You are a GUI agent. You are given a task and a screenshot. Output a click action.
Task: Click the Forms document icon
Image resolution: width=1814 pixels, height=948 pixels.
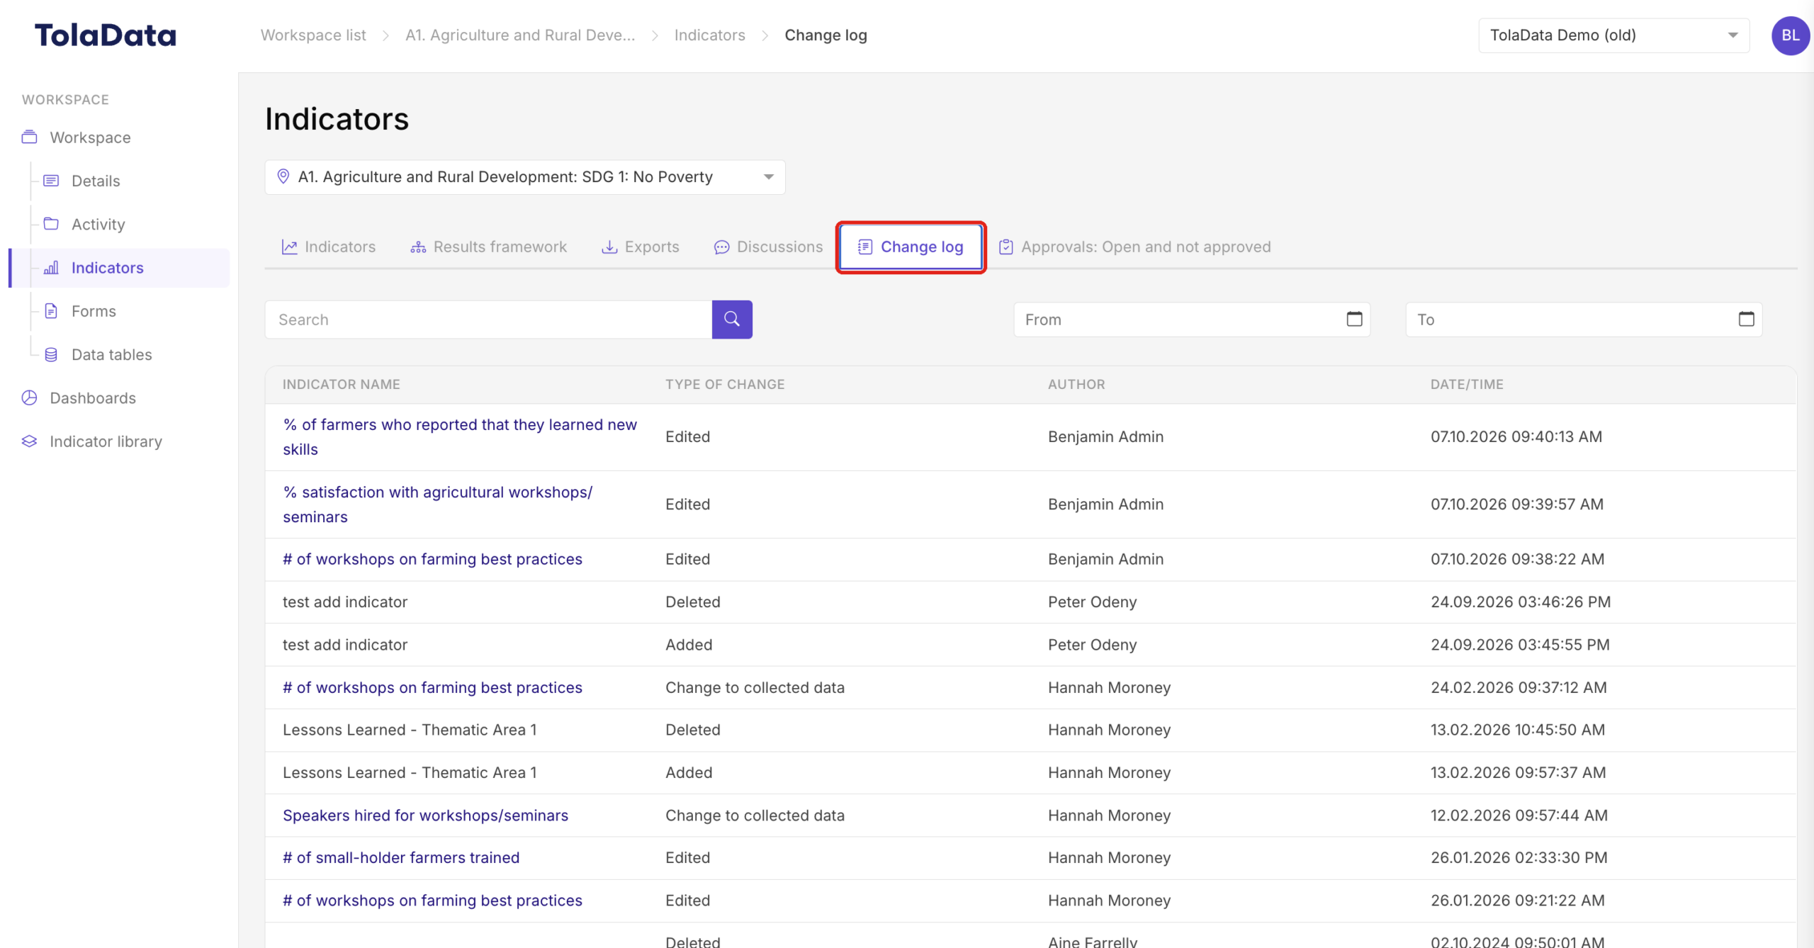tap(51, 311)
